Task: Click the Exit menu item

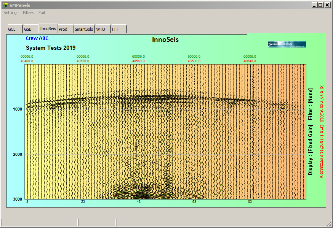Action: click(42, 13)
